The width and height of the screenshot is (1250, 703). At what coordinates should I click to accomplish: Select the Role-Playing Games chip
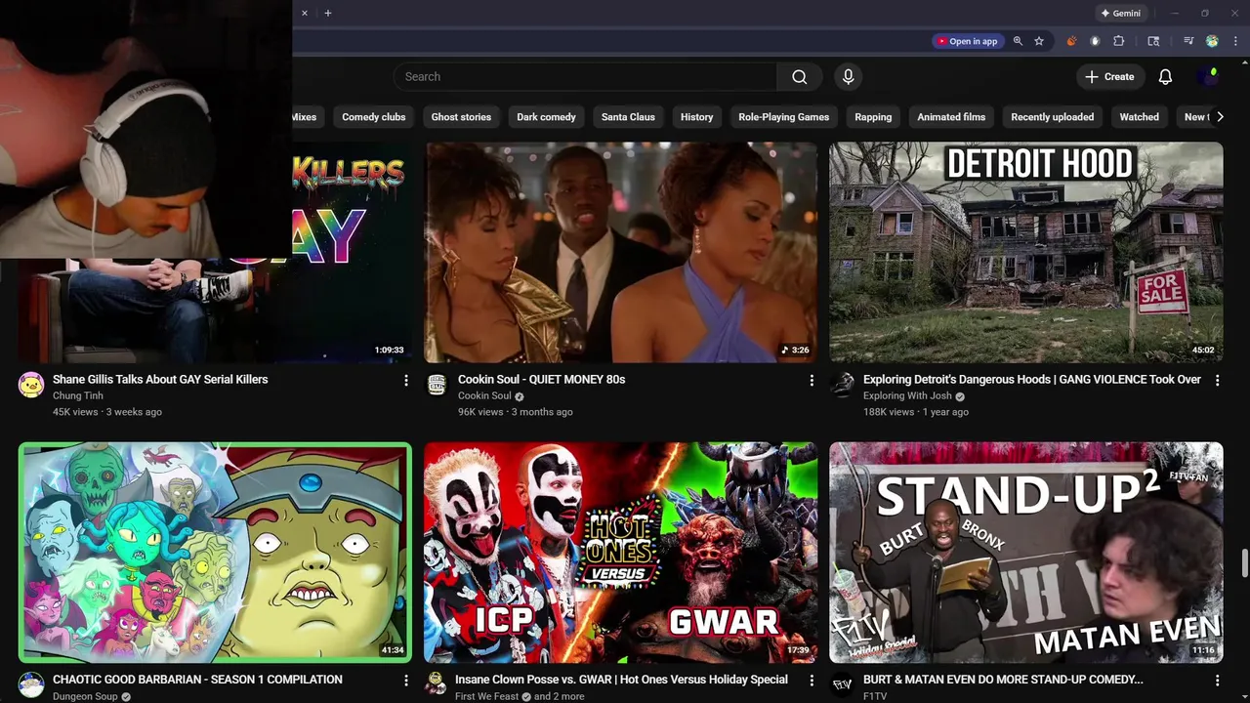[783, 117]
